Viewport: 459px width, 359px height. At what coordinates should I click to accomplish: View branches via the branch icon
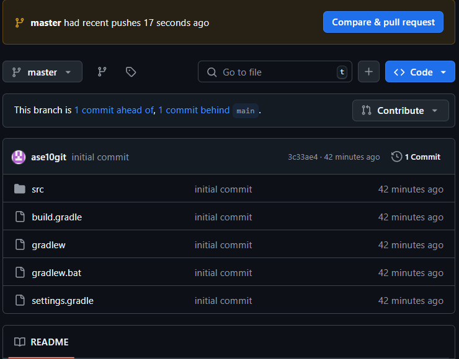pos(102,72)
